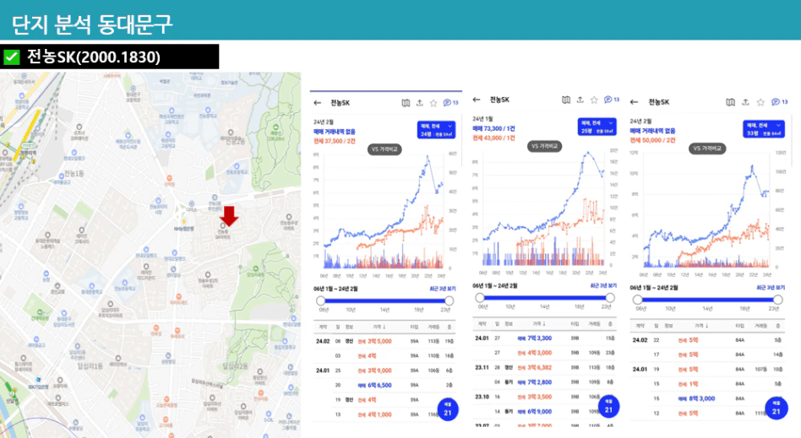Viewport: 801px width, 438px height.
Task: Click 최근 3년 보기 in the 25평 panel
Action: click(x=603, y=286)
